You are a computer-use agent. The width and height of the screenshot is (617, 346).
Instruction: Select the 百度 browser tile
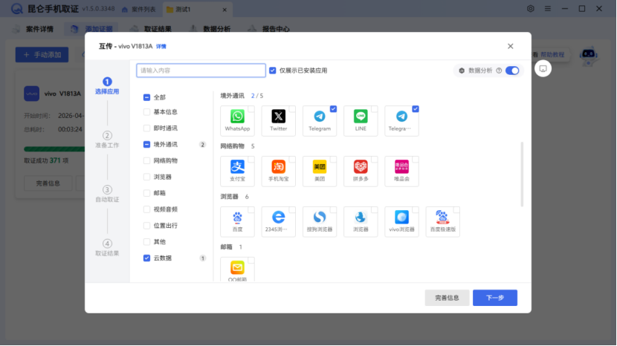[237, 222]
